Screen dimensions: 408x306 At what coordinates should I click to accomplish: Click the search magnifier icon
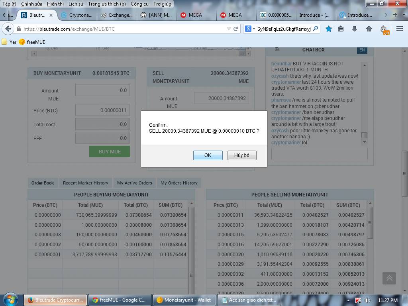tap(316, 29)
